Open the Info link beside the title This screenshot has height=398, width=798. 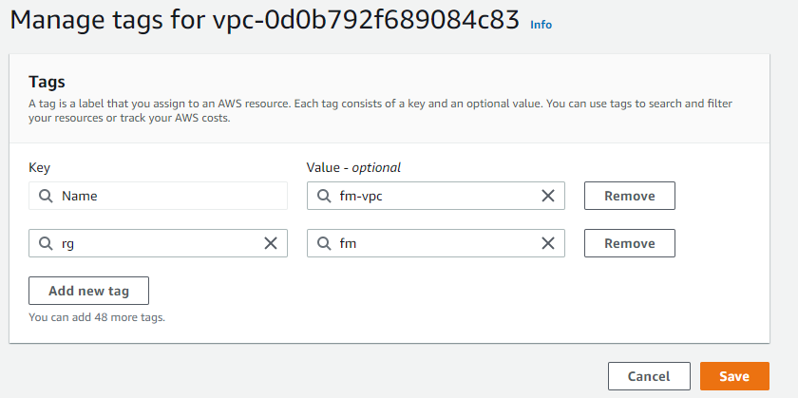coord(541,25)
